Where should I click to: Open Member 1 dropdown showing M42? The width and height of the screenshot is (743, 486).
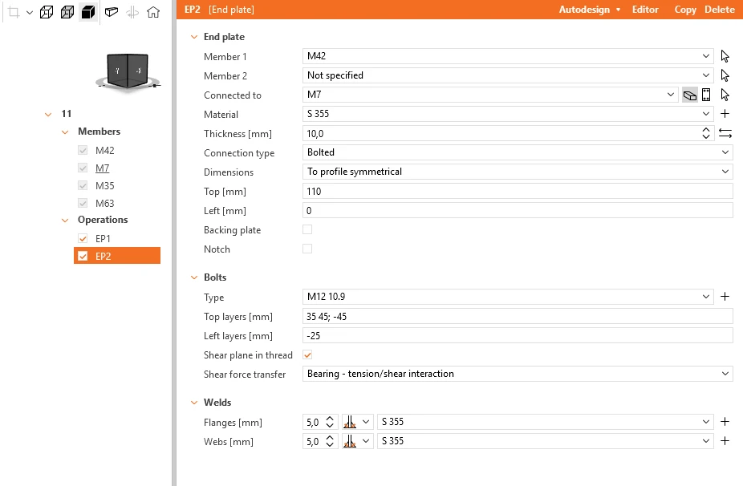(x=507, y=56)
